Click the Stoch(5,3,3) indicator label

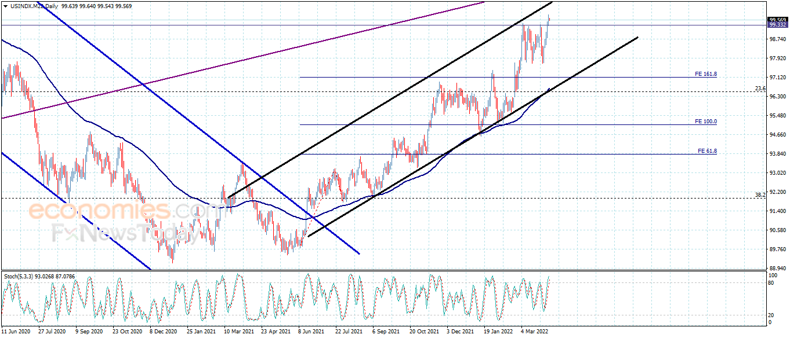coord(20,276)
